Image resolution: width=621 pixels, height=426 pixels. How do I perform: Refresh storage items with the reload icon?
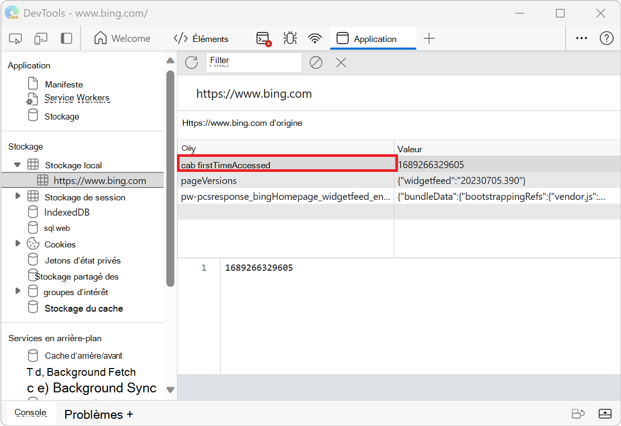pos(191,62)
